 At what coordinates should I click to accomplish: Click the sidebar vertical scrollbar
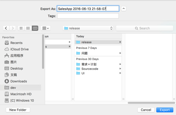pos(43,52)
